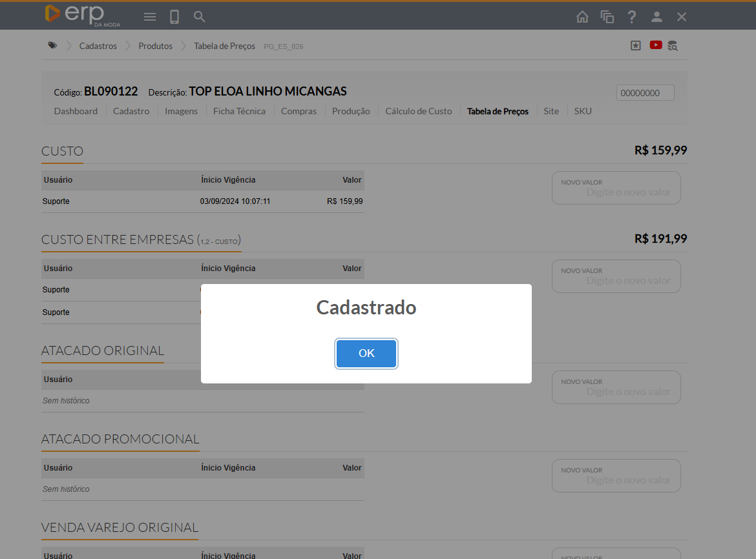This screenshot has width=756, height=559.
Task: Click the Novo Valor field for Custo
Action: coord(616,191)
